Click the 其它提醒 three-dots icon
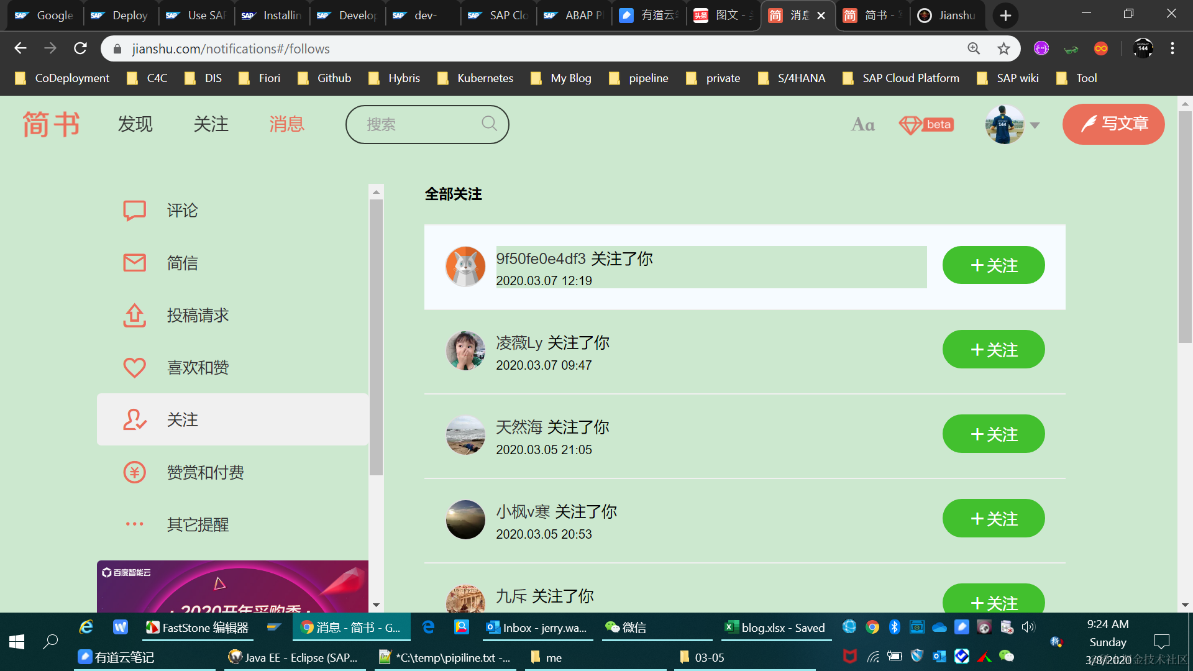Viewport: 1193px width, 671px height. click(134, 524)
